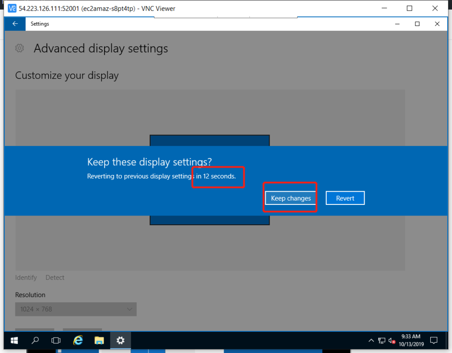Image resolution: width=452 pixels, height=353 pixels.
Task: Click the Settings back arrow
Action: (15, 24)
